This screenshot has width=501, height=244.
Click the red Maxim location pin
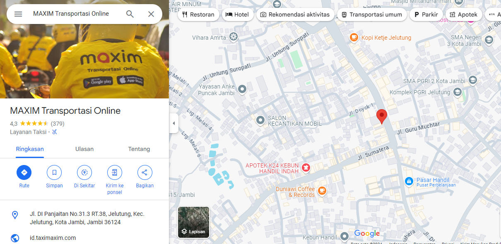[381, 116]
